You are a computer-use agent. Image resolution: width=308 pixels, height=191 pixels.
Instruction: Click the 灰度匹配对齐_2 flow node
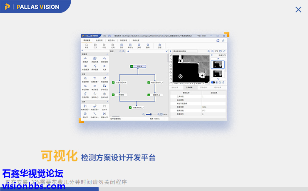pos(156,83)
